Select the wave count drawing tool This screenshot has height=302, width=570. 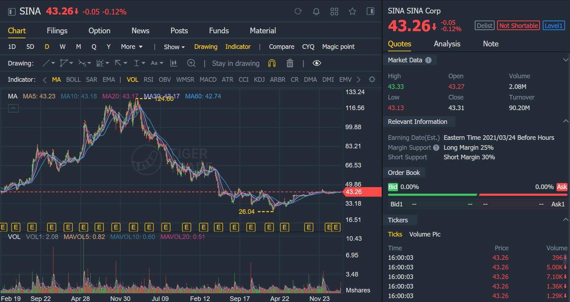coord(82,63)
